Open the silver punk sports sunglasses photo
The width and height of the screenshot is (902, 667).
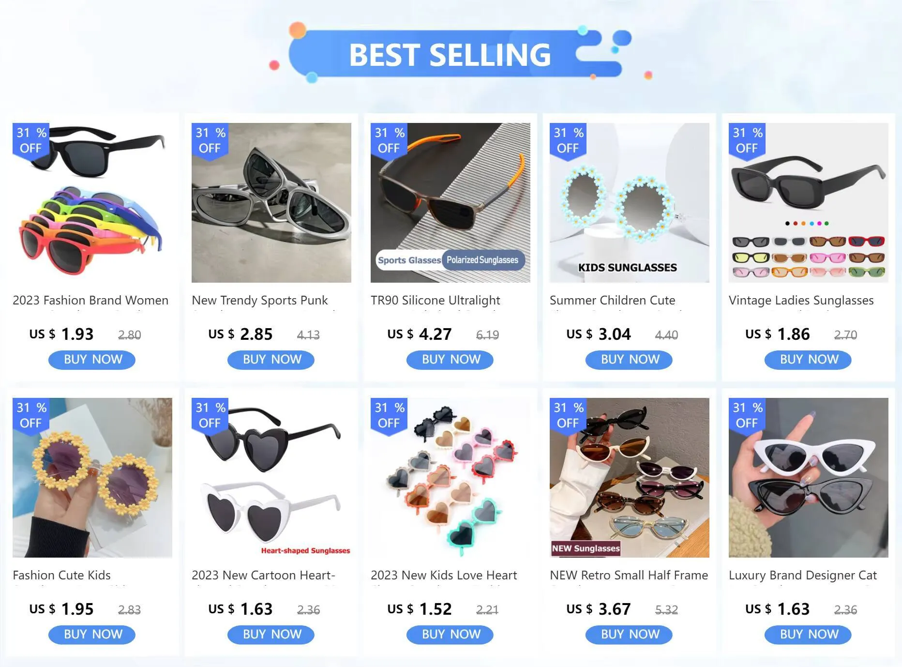click(271, 203)
